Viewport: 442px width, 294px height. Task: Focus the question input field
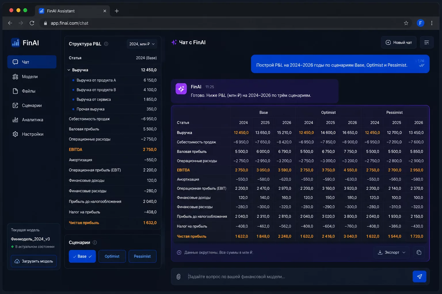pyautogui.click(x=298, y=277)
